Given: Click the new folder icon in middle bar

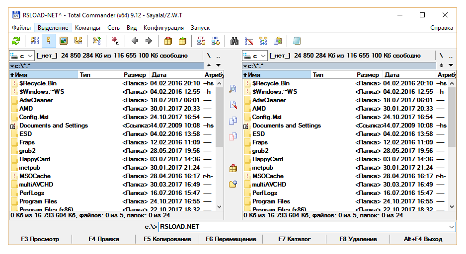Looking at the screenshot, I should [x=233, y=184].
